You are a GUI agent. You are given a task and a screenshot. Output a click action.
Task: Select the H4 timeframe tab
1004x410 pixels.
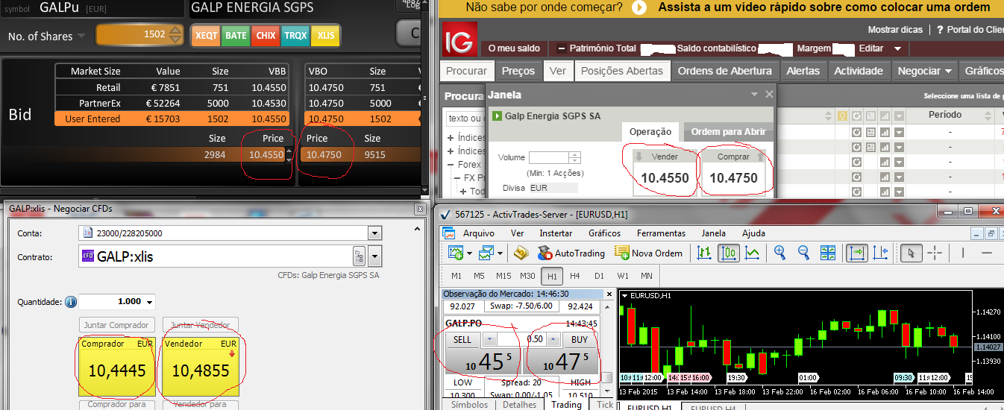click(x=574, y=276)
